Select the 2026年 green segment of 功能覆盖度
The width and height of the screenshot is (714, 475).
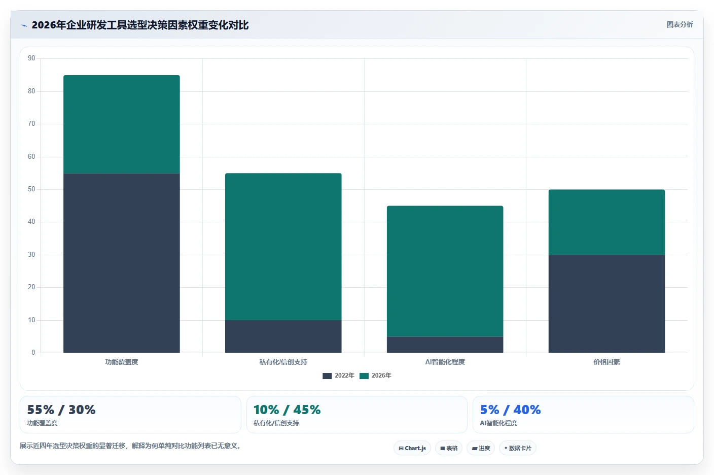point(122,124)
